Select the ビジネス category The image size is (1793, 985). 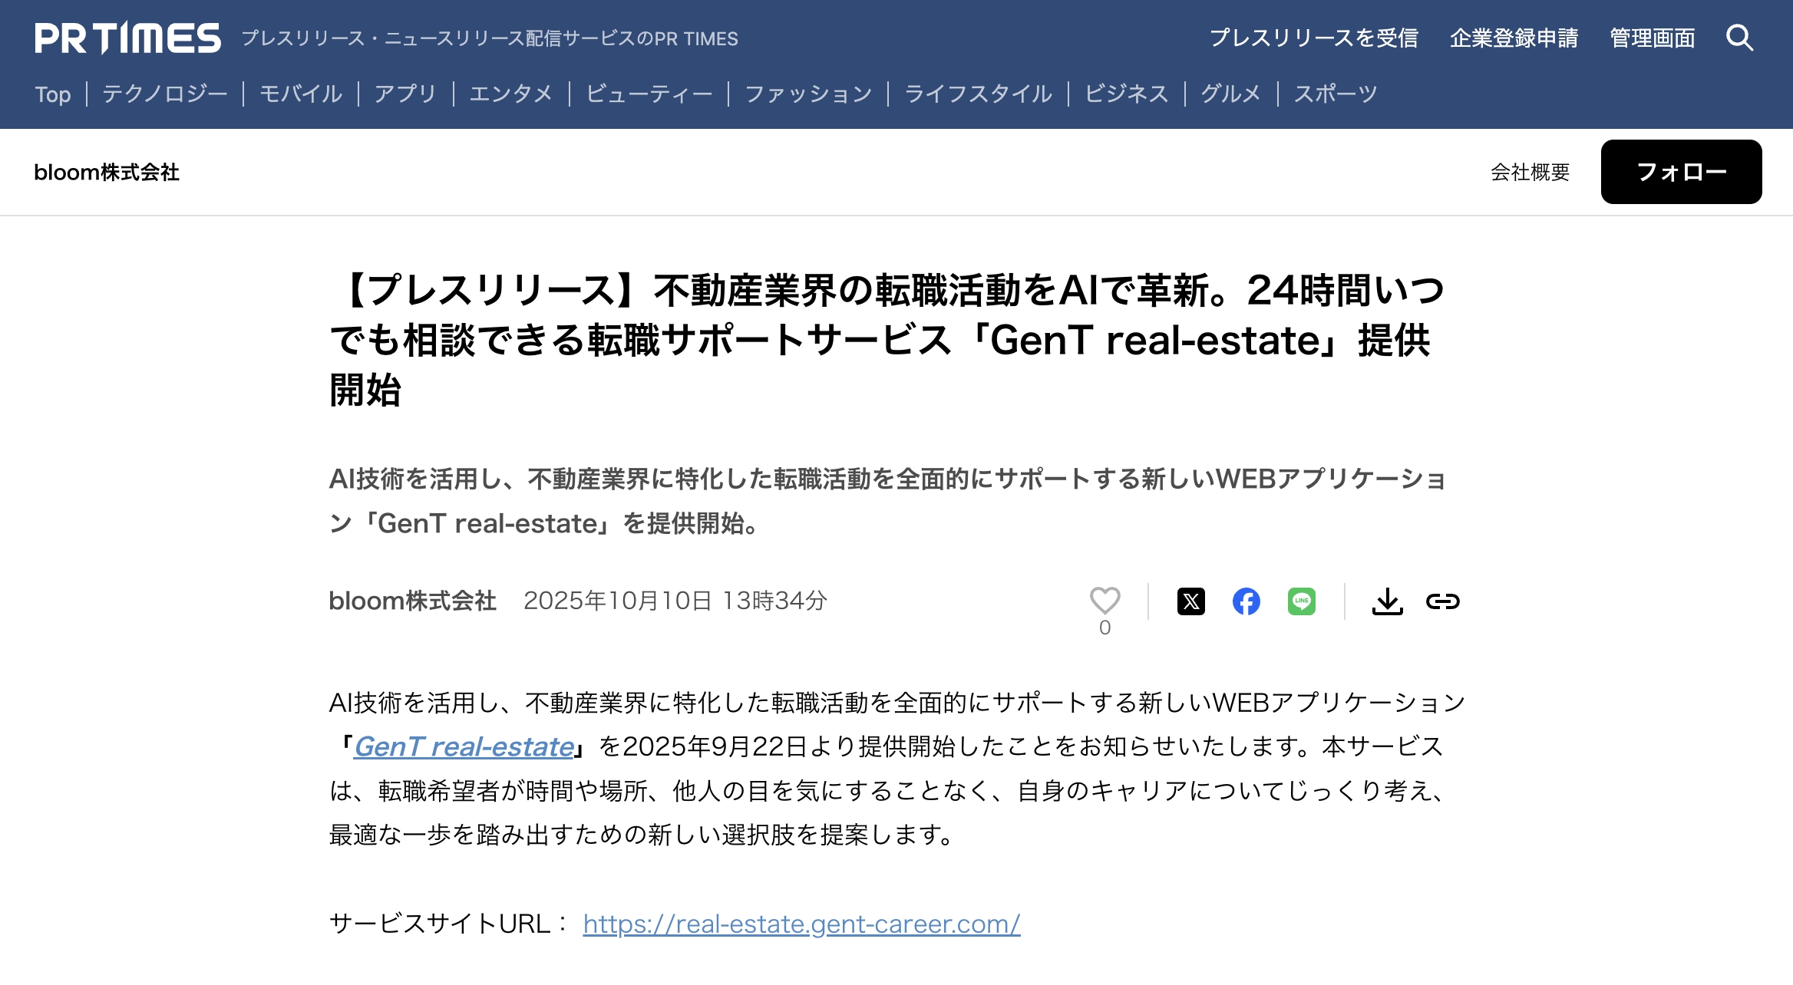point(1126,94)
